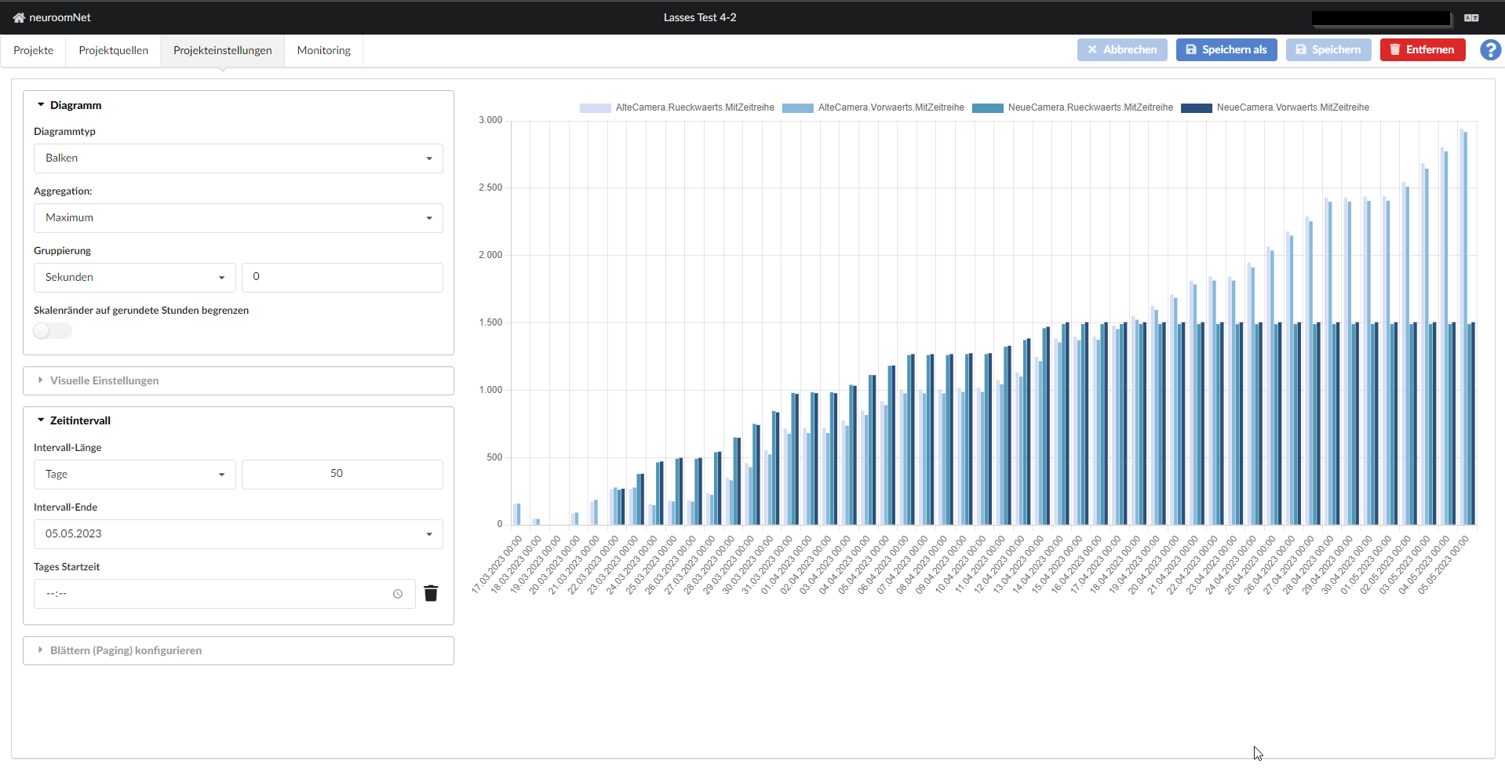Click the 1.500 y-axis label
Screen dimensions: 1505x768
pyautogui.click(x=490, y=322)
